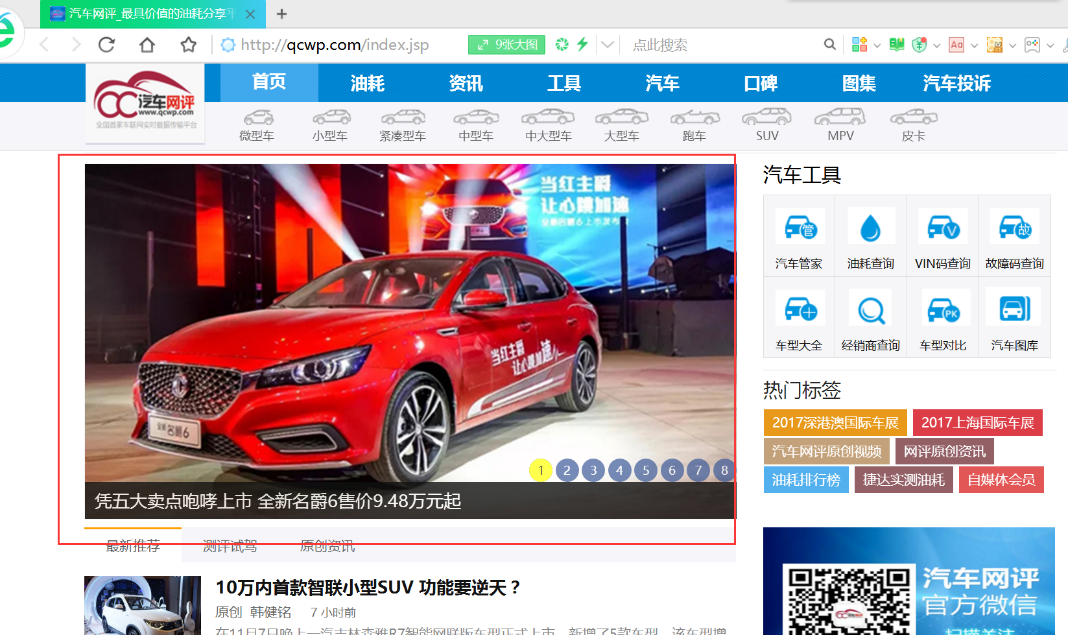Screen dimensions: 1068x635
Task: Click the search magnifier icon
Action: pyautogui.click(x=829, y=45)
